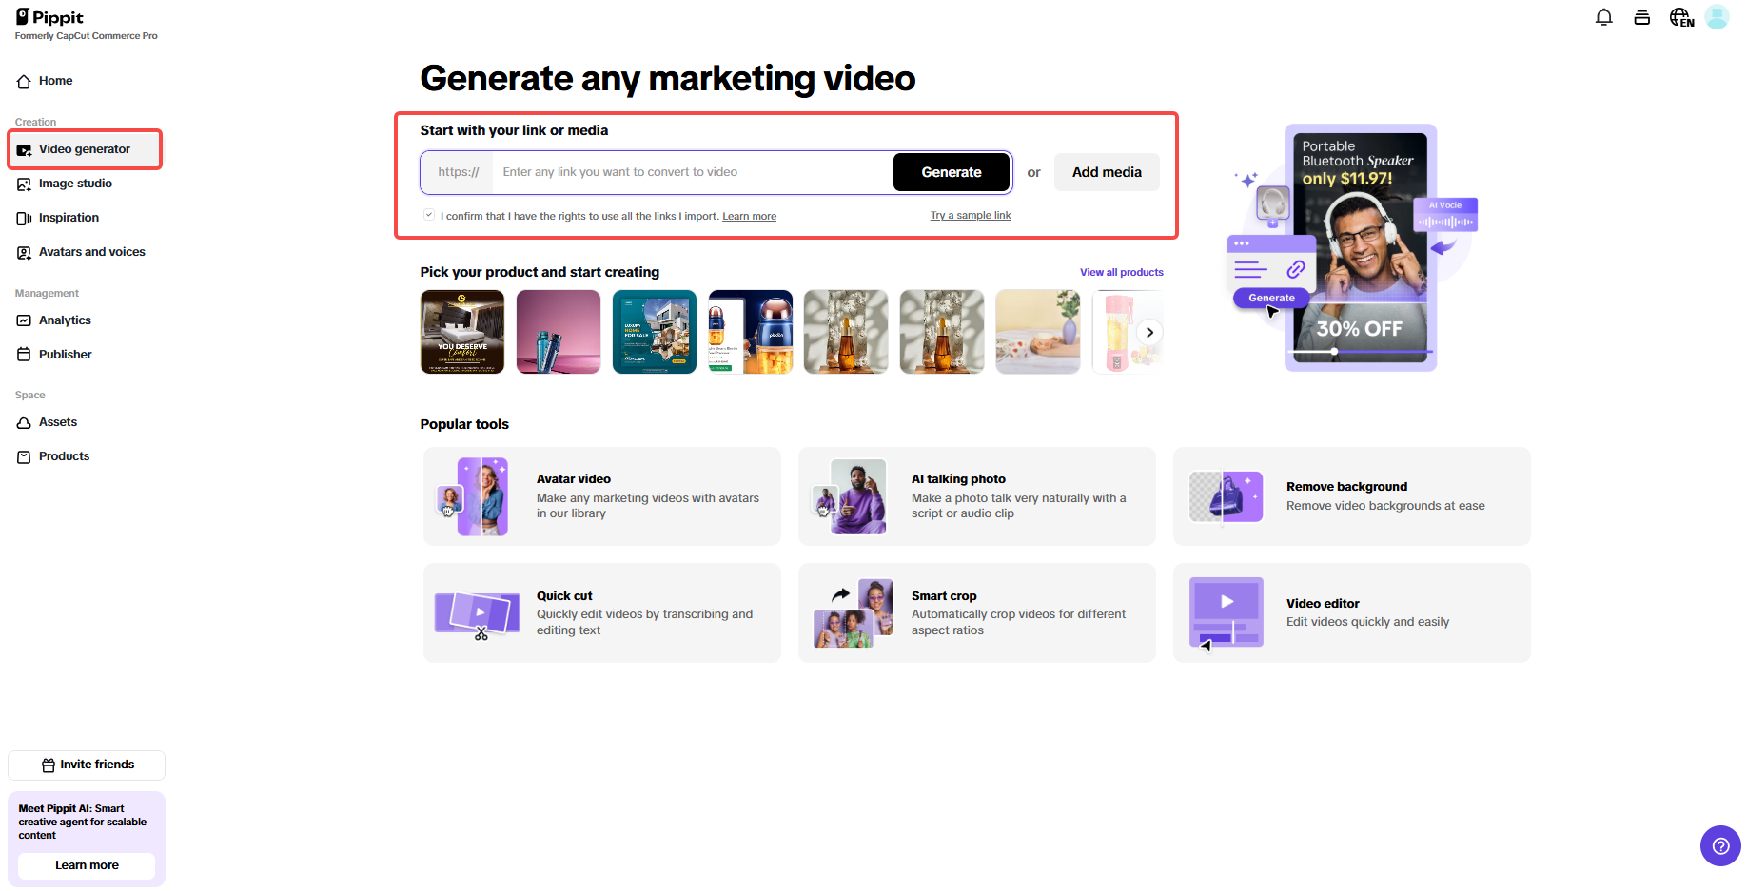Advance the product carousel with the next arrow
This screenshot has height=891, width=1747.
[x=1149, y=332]
